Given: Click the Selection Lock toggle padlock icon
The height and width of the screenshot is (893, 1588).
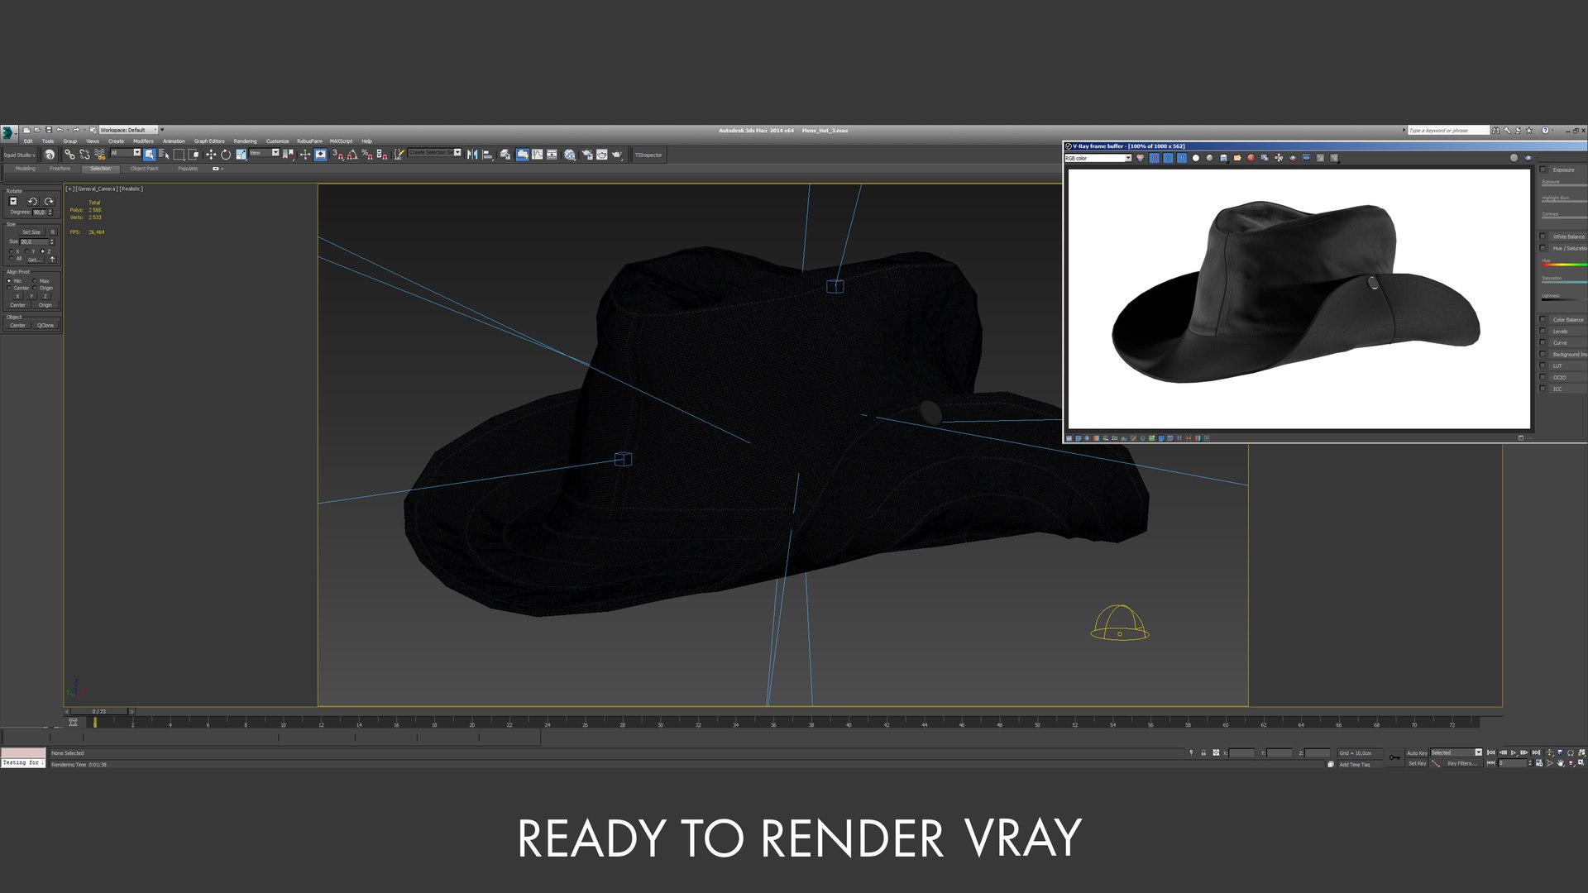Looking at the screenshot, I should point(1203,753).
